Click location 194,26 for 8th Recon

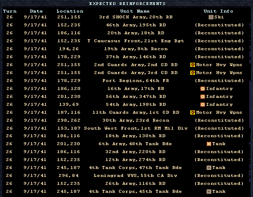pyautogui.click(x=69, y=49)
